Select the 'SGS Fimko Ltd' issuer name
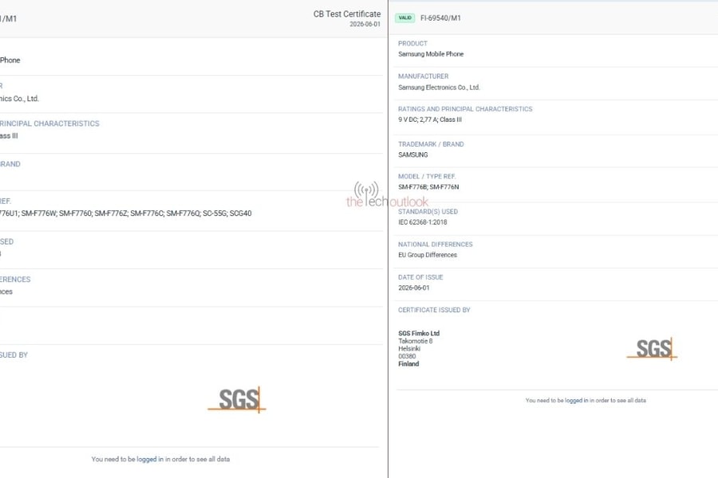The width and height of the screenshot is (718, 478). (419, 334)
